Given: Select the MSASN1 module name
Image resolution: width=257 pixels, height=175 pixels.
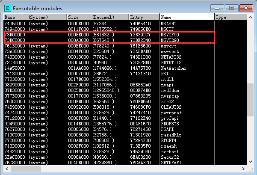Looking at the screenshot, I should point(168,24).
